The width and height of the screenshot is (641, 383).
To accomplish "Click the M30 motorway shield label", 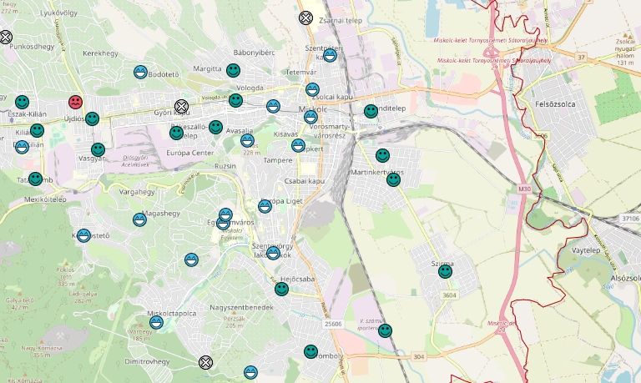I will (524, 189).
